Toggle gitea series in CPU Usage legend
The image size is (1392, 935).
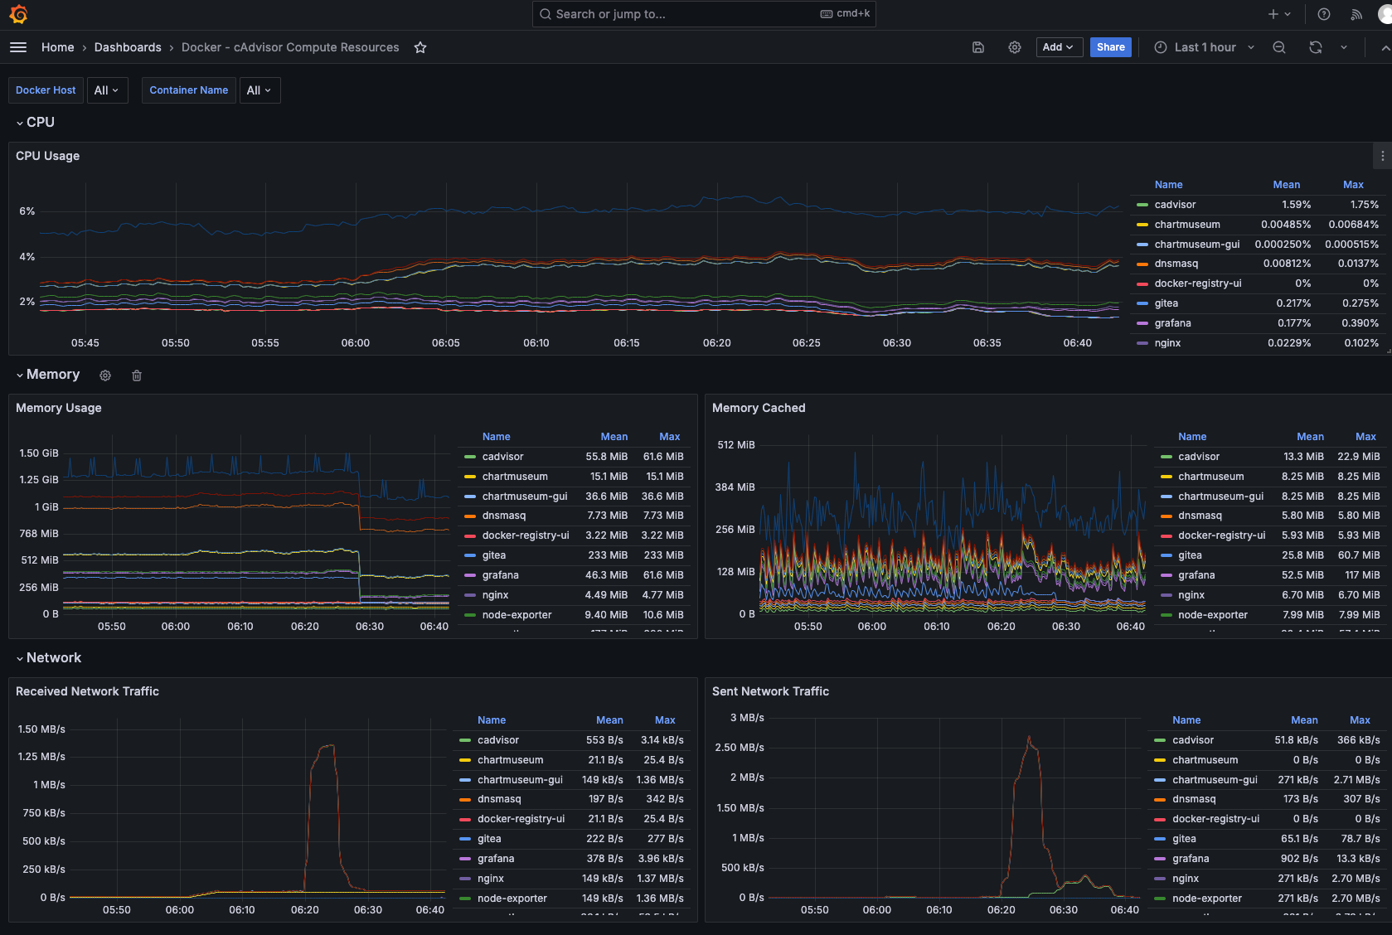point(1166,303)
